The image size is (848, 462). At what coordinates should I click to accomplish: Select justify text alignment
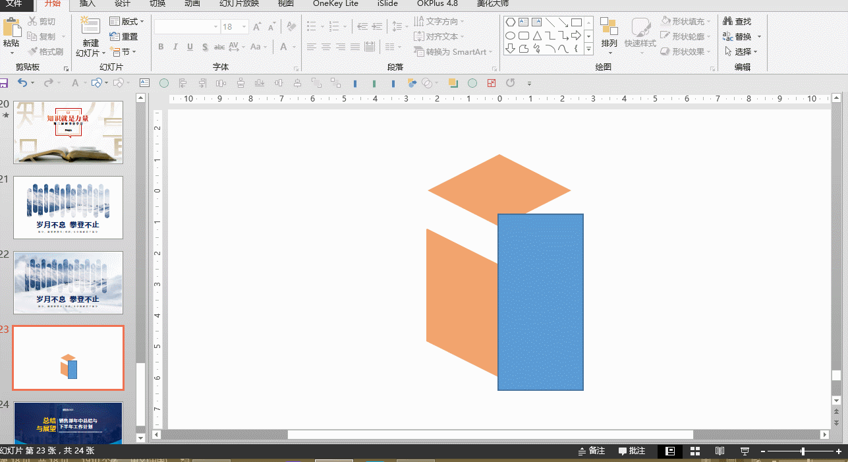[355, 47]
